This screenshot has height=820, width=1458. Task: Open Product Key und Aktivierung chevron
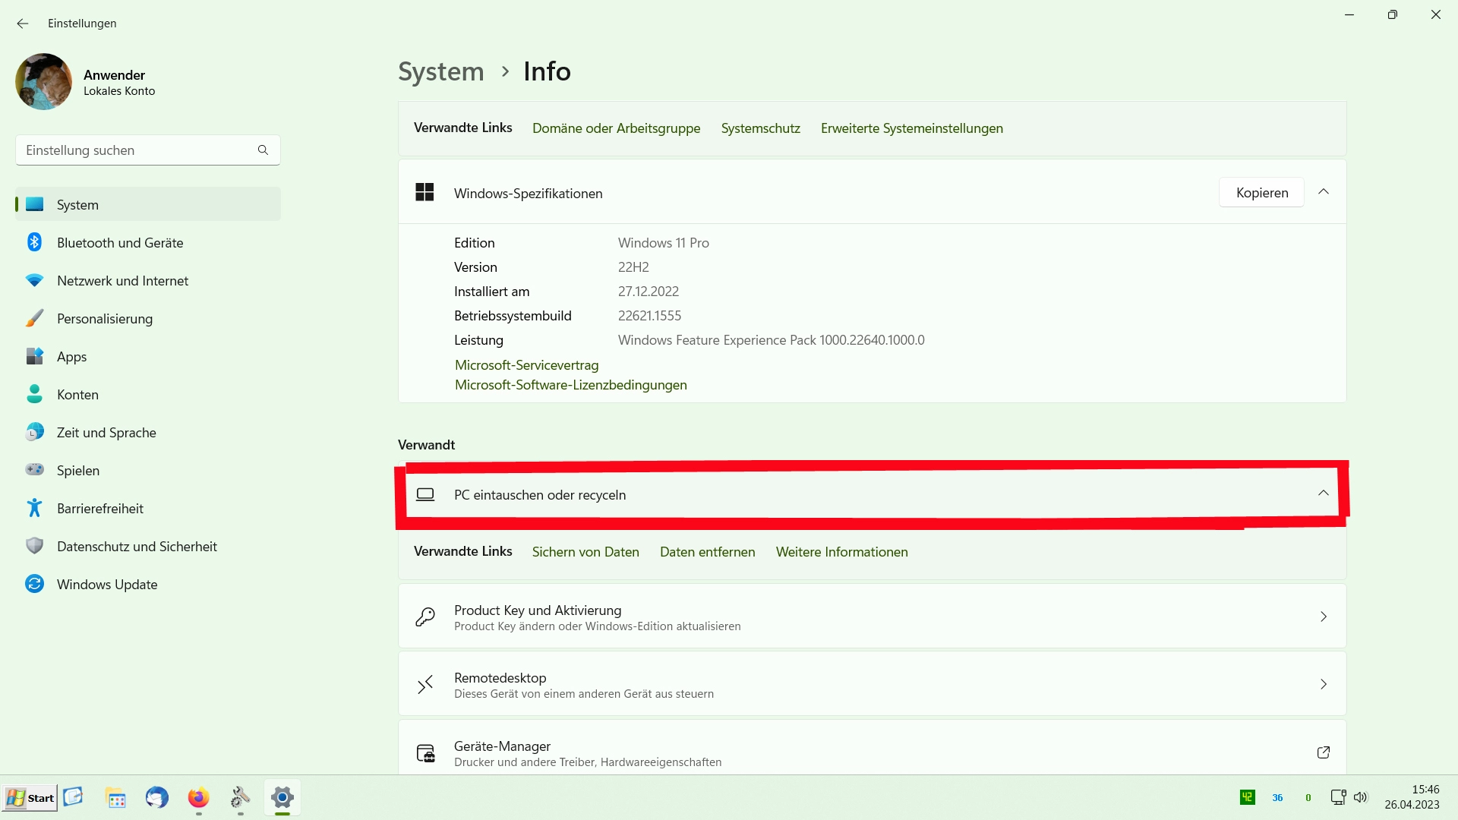click(x=1324, y=617)
